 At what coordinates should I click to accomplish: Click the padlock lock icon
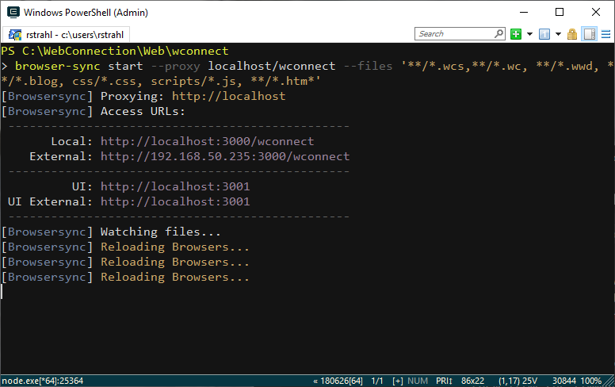(572, 34)
